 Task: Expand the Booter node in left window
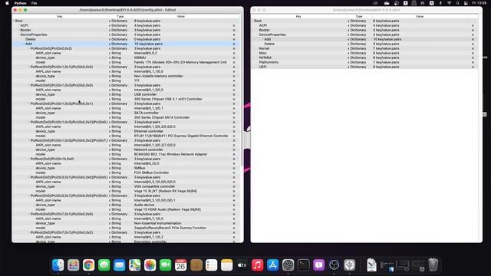18,30
